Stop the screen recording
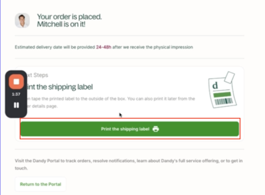 point(16,81)
